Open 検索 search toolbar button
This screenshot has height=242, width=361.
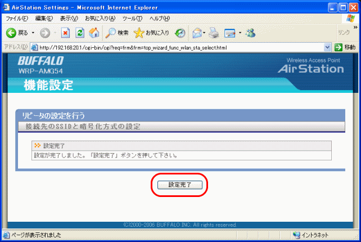coord(117,33)
